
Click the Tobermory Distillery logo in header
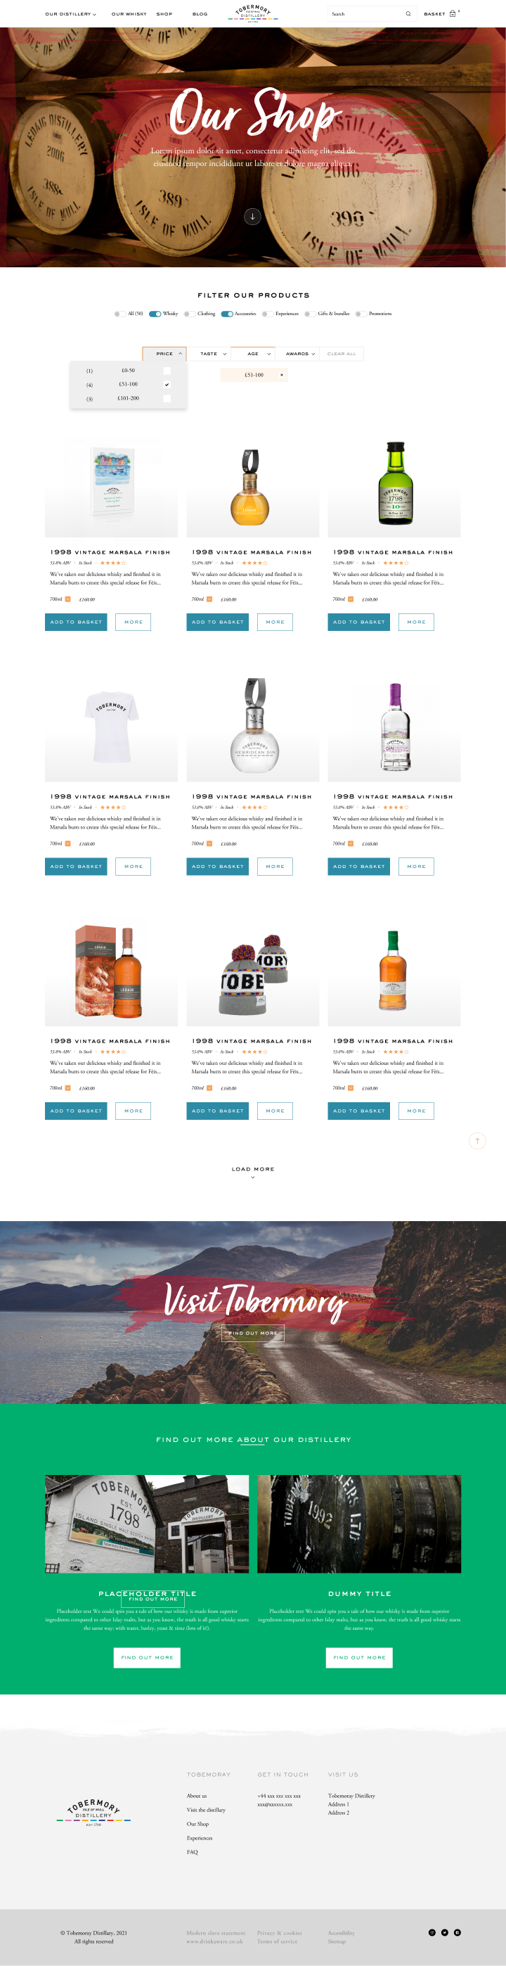pos(253,13)
